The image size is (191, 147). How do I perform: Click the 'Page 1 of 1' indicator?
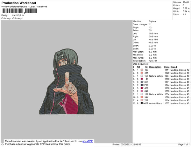[x=184, y=144]
